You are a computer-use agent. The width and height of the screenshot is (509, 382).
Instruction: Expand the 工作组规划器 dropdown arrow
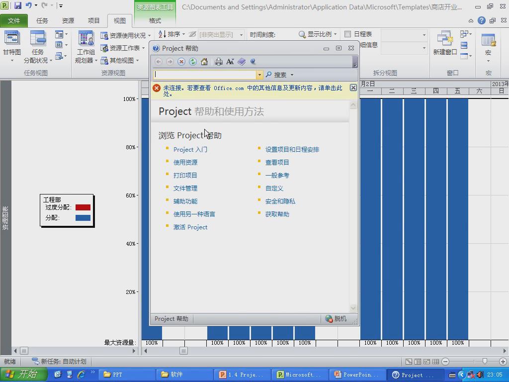point(96,60)
